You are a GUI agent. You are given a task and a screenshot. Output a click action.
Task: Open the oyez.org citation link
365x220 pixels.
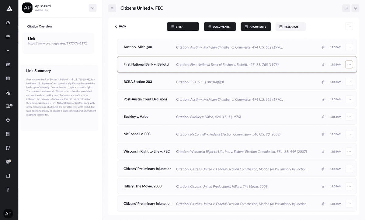pyautogui.click(x=57, y=43)
